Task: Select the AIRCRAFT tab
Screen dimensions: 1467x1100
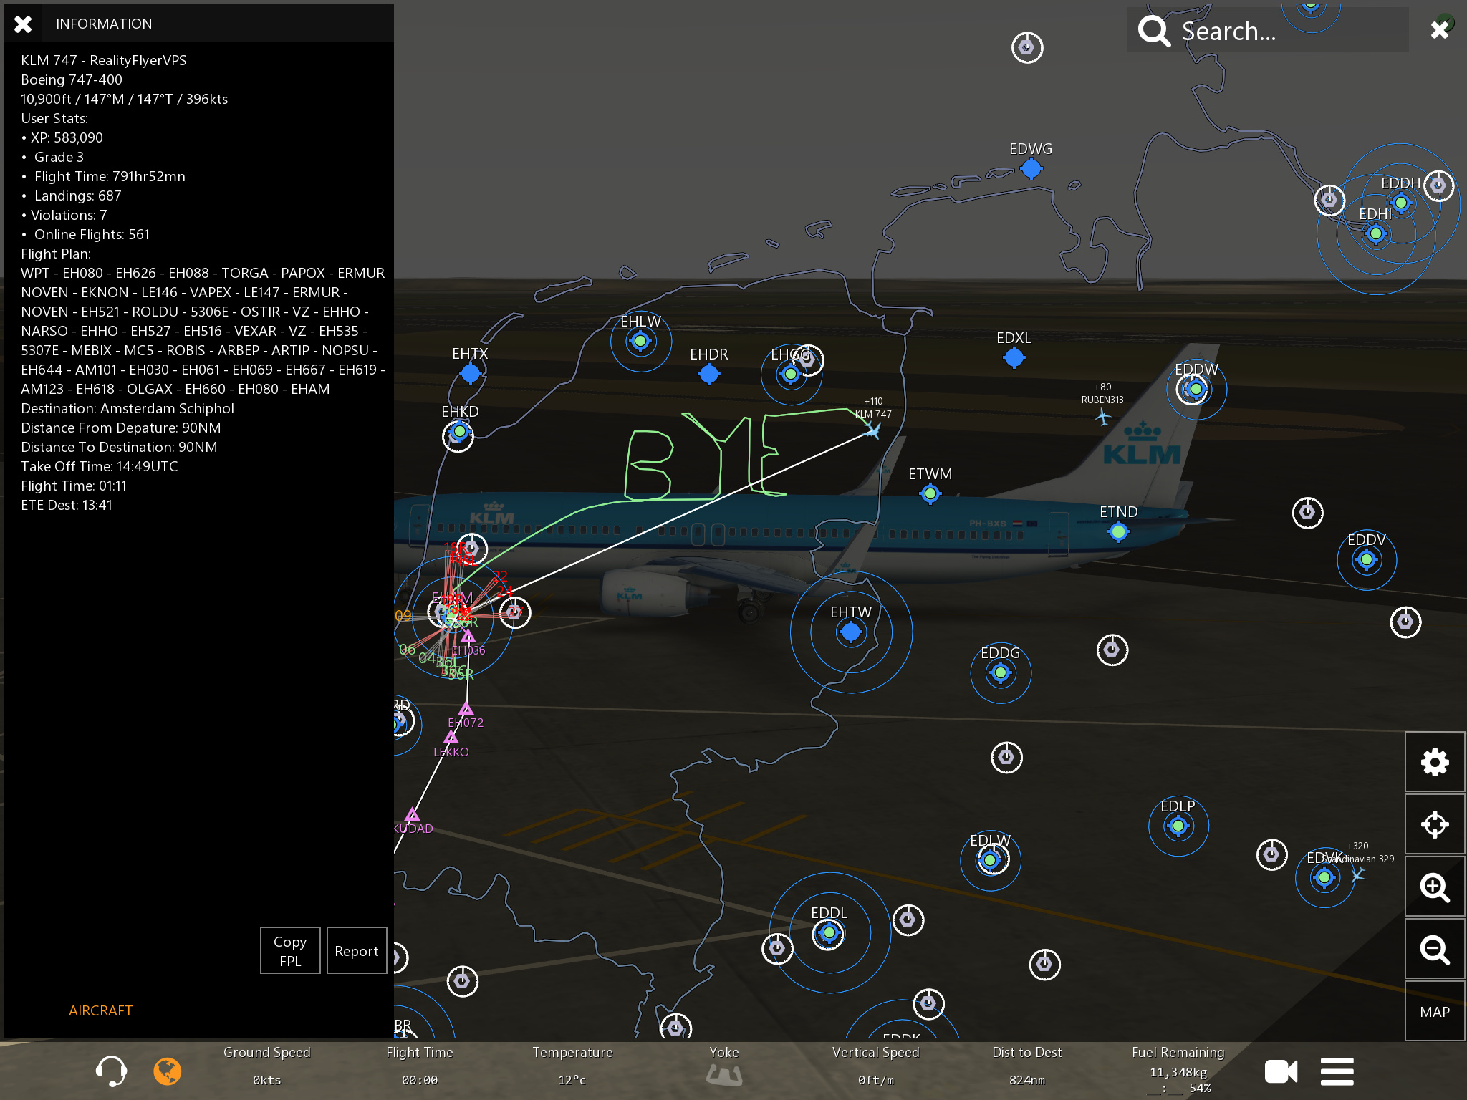Action: tap(100, 1010)
